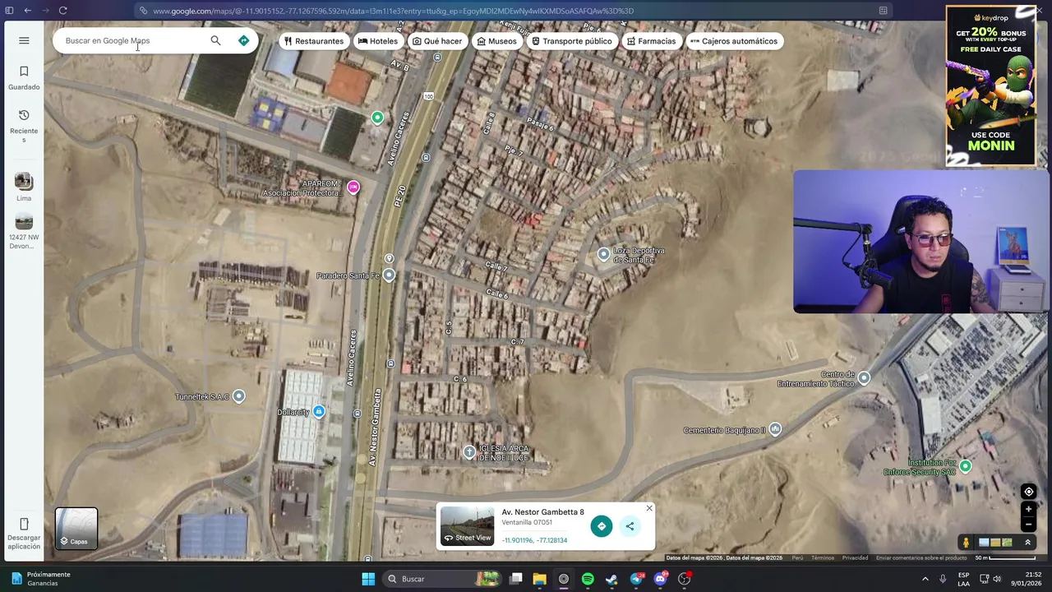Open Steam from the taskbar
The width and height of the screenshot is (1052, 592).
tap(611, 579)
